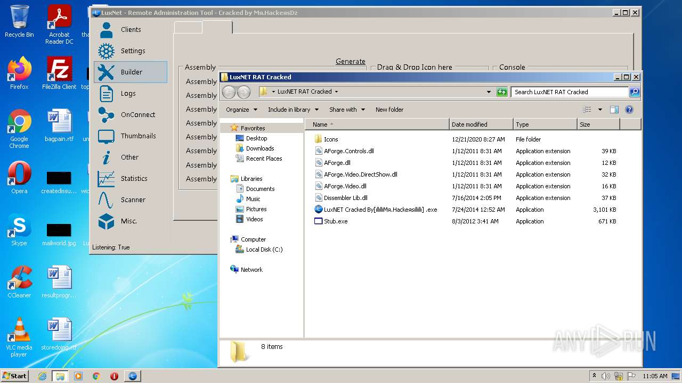Click the Search LuxNET RAT Cracked field

click(x=570, y=92)
